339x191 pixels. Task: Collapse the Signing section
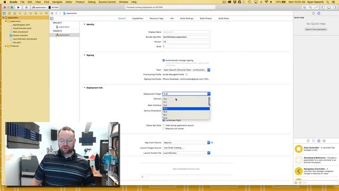(x=85, y=55)
